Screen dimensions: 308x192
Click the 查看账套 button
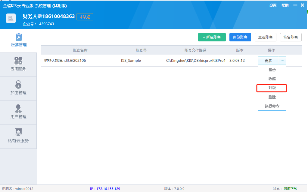[x=265, y=37]
